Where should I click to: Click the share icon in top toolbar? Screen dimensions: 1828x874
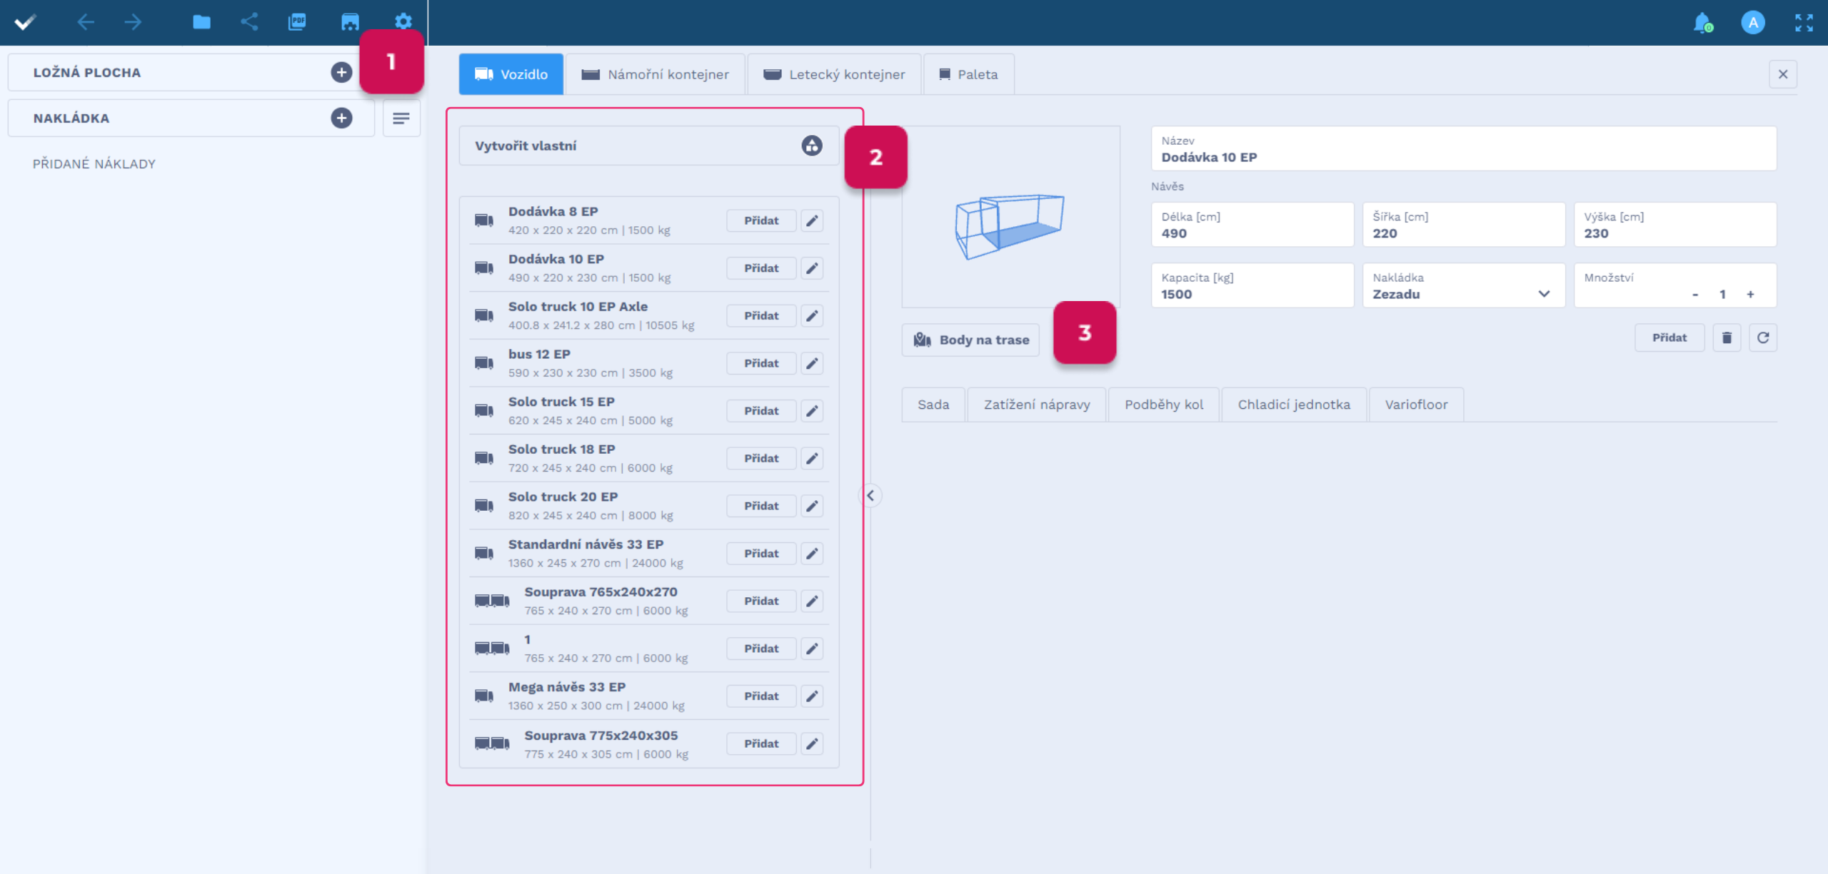249,21
